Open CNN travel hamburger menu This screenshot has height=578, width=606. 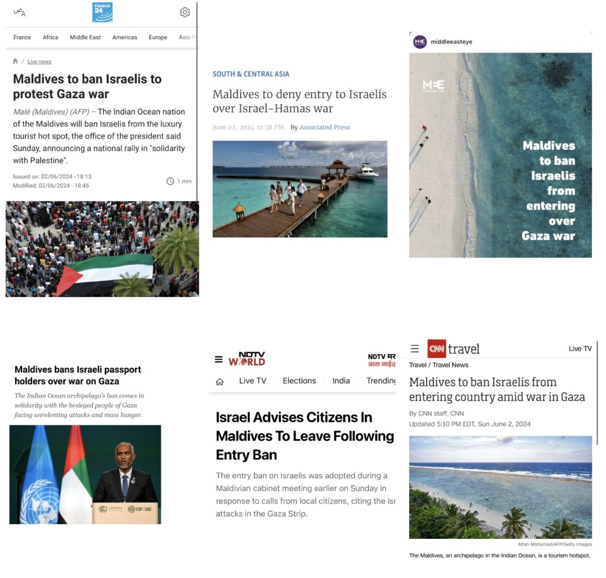pyautogui.click(x=415, y=349)
